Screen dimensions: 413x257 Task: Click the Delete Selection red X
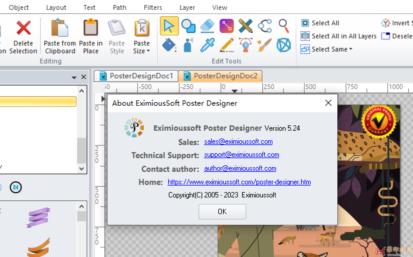[x=23, y=28]
